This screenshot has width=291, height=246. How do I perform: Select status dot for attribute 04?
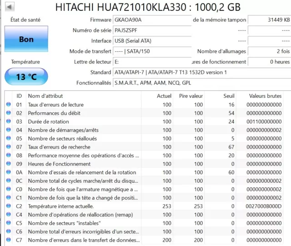pos(9,130)
